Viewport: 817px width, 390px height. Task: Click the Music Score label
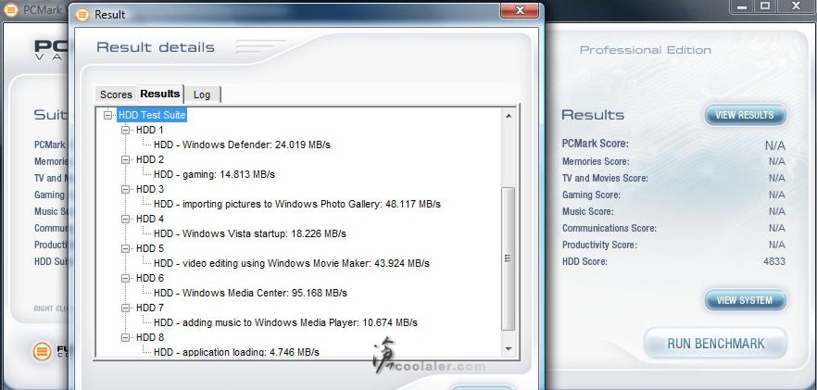click(587, 212)
